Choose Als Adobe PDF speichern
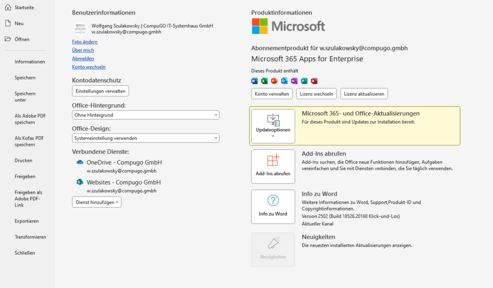 (30, 119)
